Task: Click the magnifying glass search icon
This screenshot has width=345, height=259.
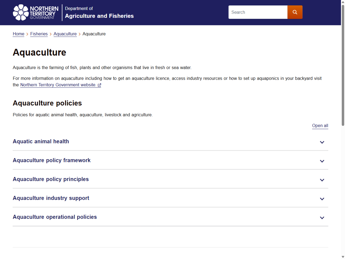Action: pos(295,12)
